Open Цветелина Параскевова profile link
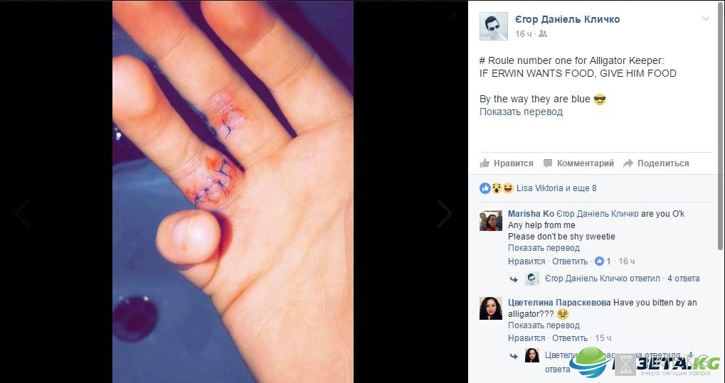Image resolution: width=725 pixels, height=383 pixels. pyautogui.click(x=559, y=303)
